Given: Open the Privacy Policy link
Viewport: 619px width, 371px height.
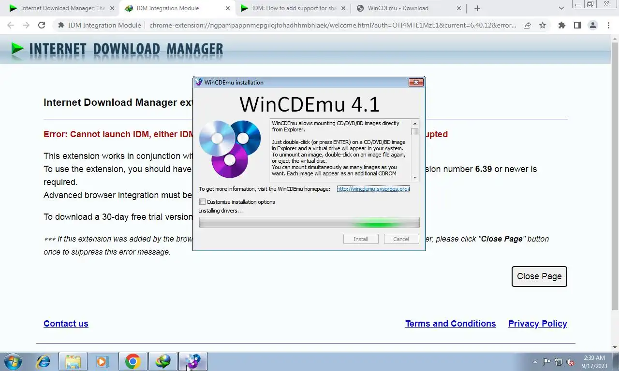Looking at the screenshot, I should tap(538, 324).
